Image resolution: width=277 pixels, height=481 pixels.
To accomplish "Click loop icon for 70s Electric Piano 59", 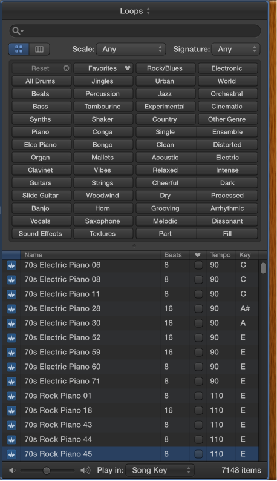I will point(11,353).
